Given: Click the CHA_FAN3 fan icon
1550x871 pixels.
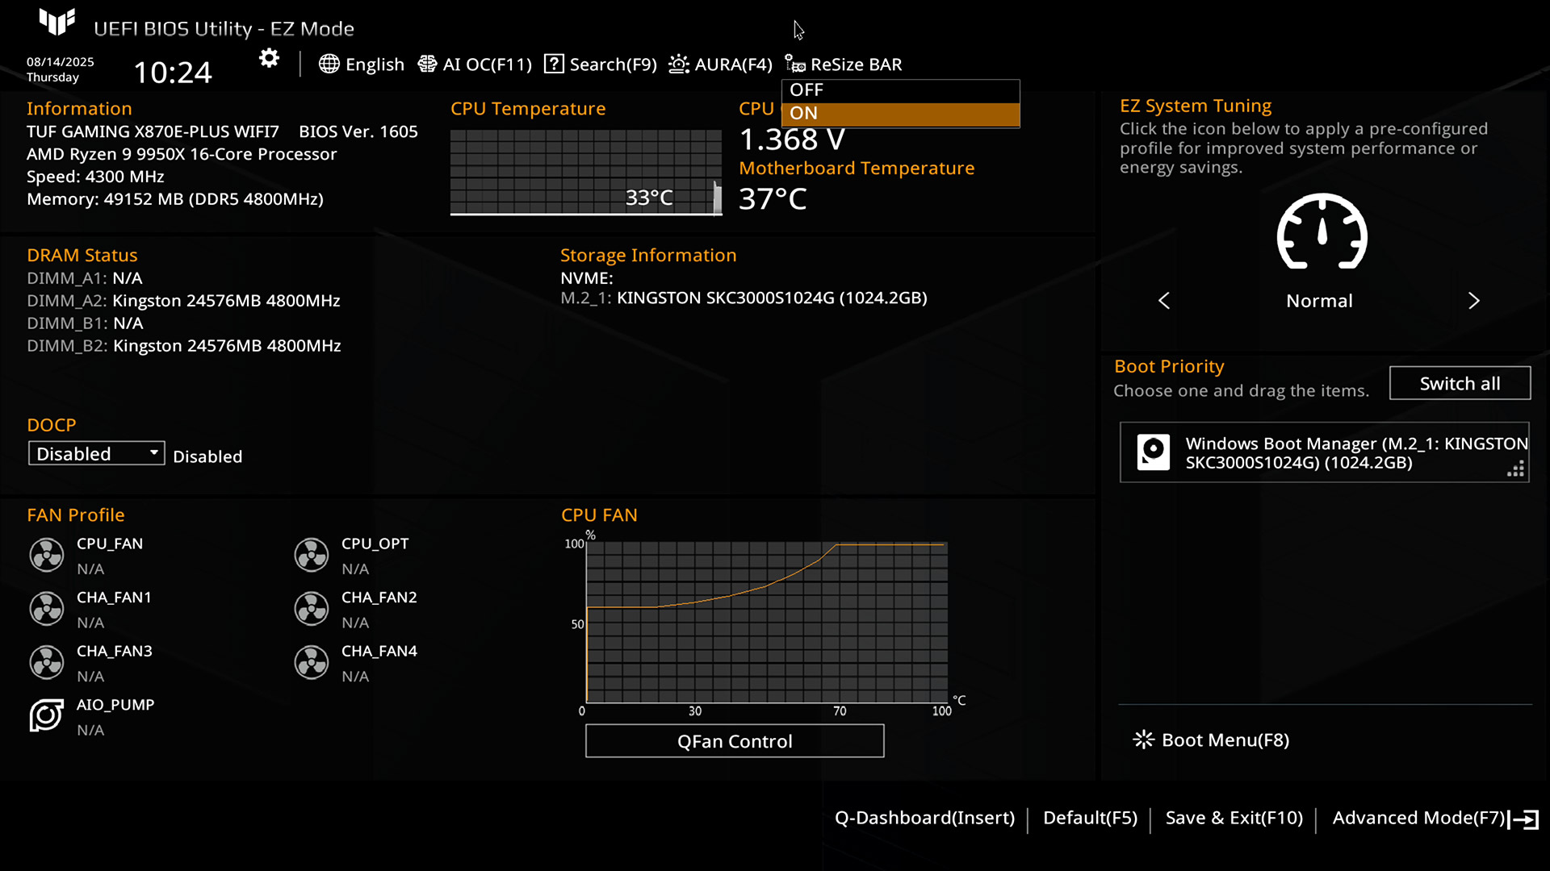Looking at the screenshot, I should point(47,662).
